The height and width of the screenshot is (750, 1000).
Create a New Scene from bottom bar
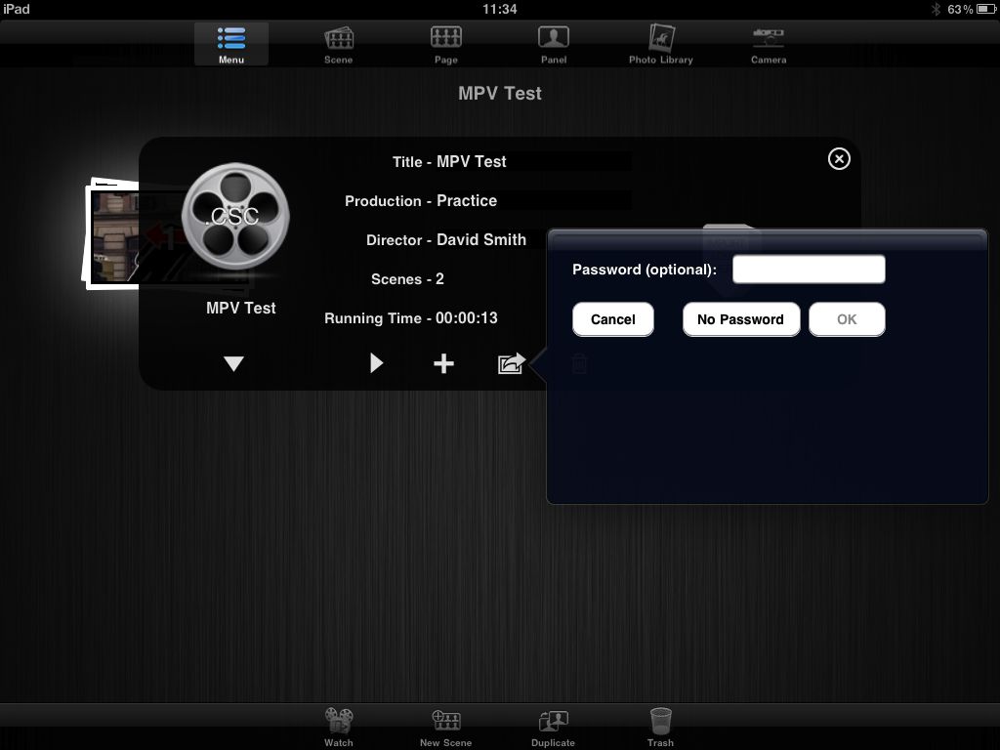(x=446, y=727)
